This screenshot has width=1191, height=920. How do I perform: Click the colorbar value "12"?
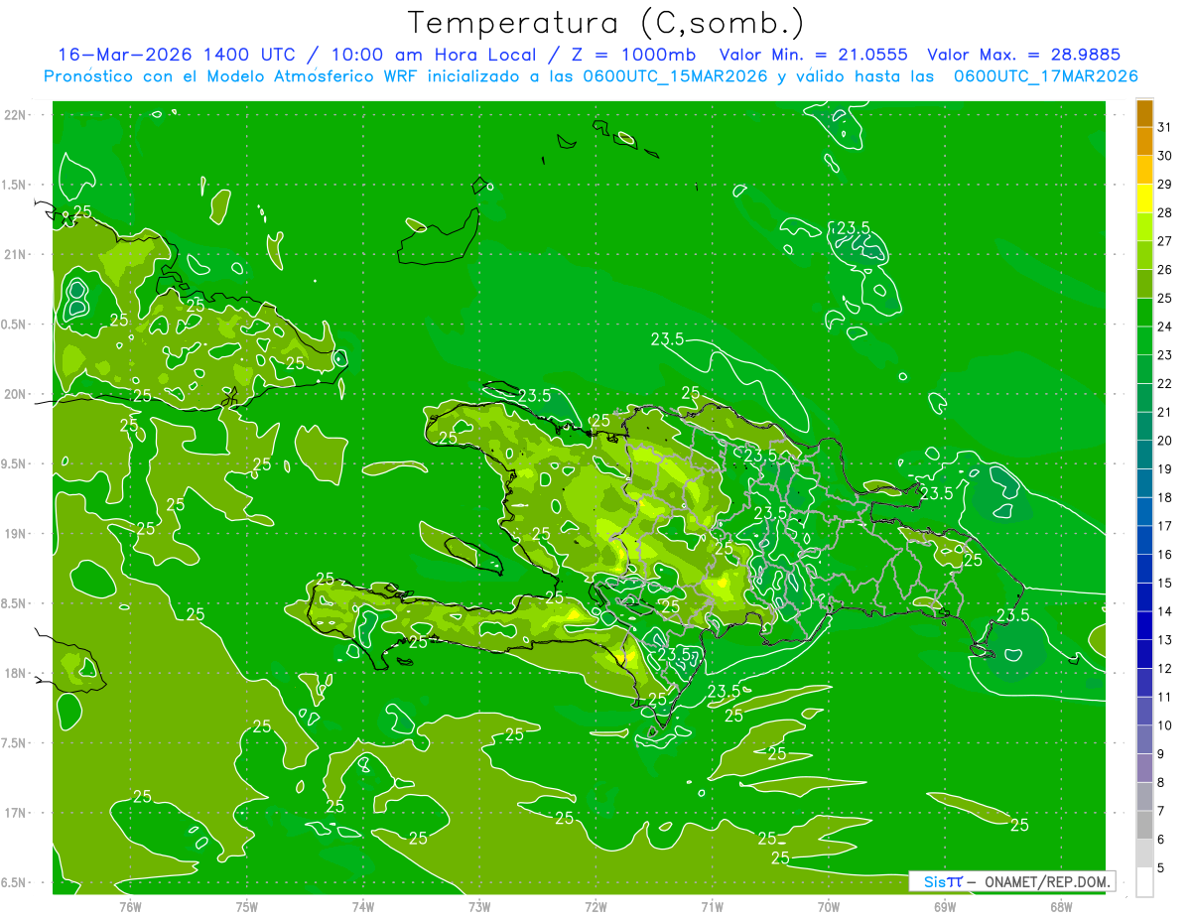pyautogui.click(x=1164, y=668)
